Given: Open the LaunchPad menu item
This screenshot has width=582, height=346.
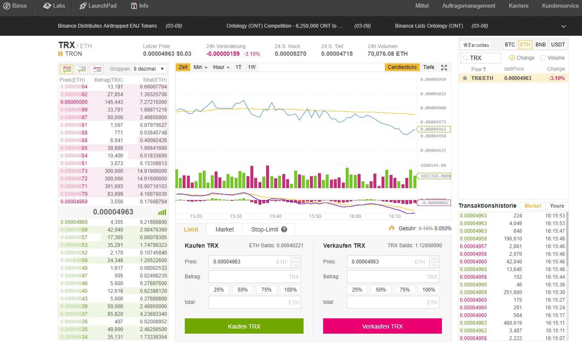Looking at the screenshot, I should pyautogui.click(x=99, y=6).
